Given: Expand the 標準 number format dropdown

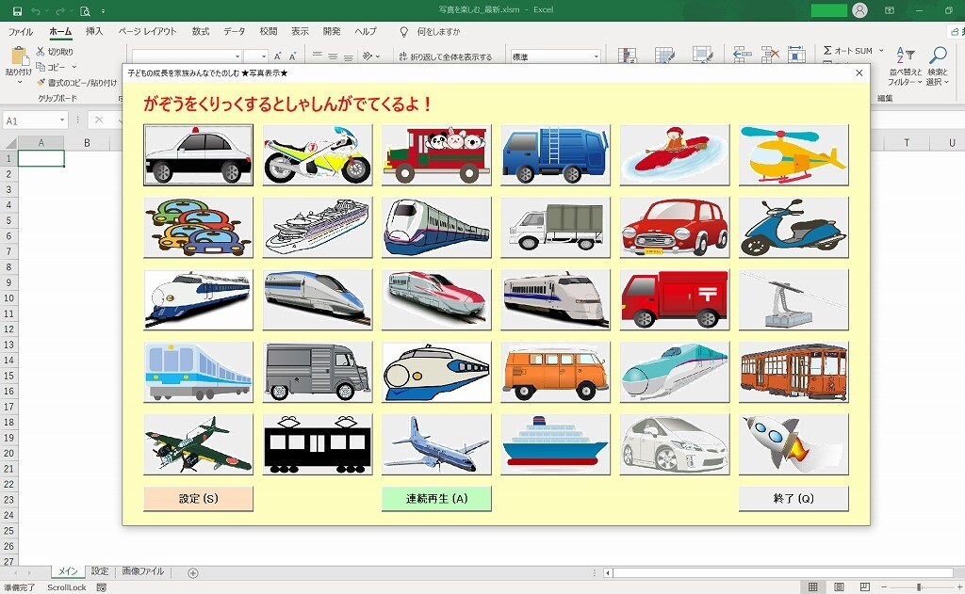Looking at the screenshot, I should click(x=596, y=56).
